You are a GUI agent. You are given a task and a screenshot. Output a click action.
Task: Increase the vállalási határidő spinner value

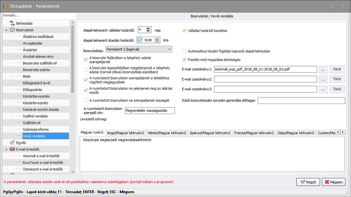pos(149,28)
